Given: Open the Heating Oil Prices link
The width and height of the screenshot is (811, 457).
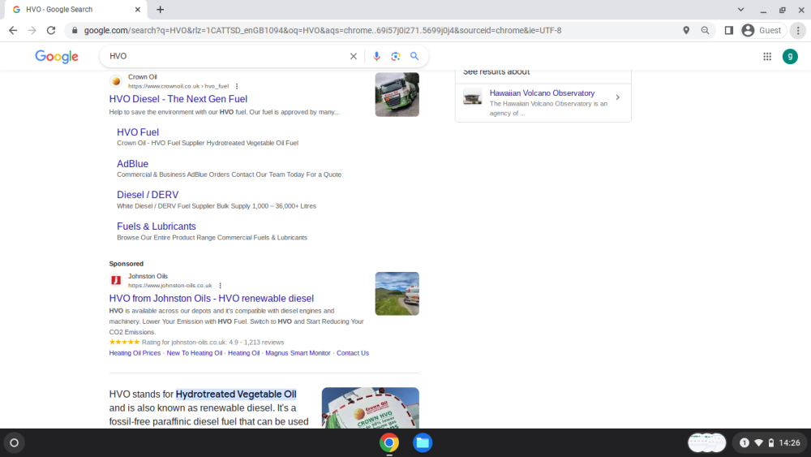Looking at the screenshot, I should point(135,353).
